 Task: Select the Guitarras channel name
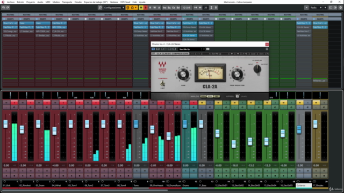coord(304,185)
